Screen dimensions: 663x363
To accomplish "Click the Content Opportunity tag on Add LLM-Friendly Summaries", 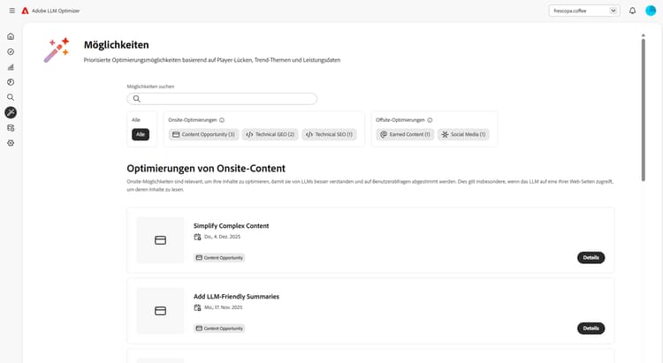I will pos(219,329).
